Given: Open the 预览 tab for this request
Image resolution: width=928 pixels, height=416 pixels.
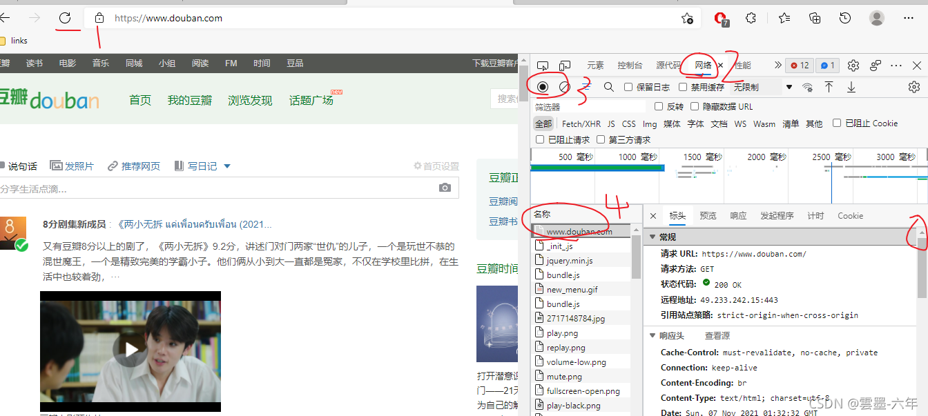Looking at the screenshot, I should (x=708, y=216).
